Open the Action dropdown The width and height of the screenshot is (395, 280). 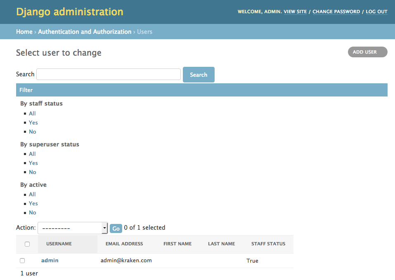[73, 228]
